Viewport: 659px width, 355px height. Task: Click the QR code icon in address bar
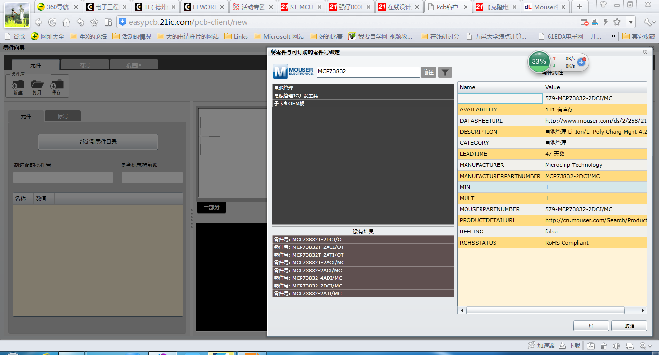[x=595, y=22]
